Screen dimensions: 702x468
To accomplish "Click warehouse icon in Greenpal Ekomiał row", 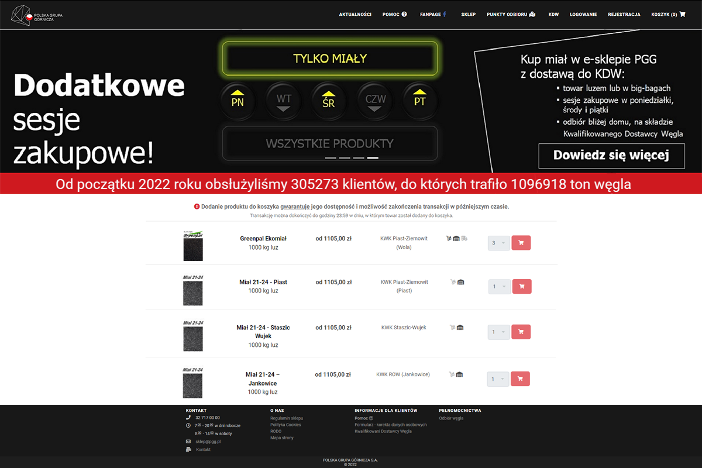I will point(456,238).
